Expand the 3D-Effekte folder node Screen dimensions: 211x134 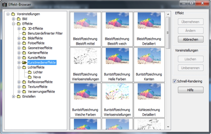(19, 28)
